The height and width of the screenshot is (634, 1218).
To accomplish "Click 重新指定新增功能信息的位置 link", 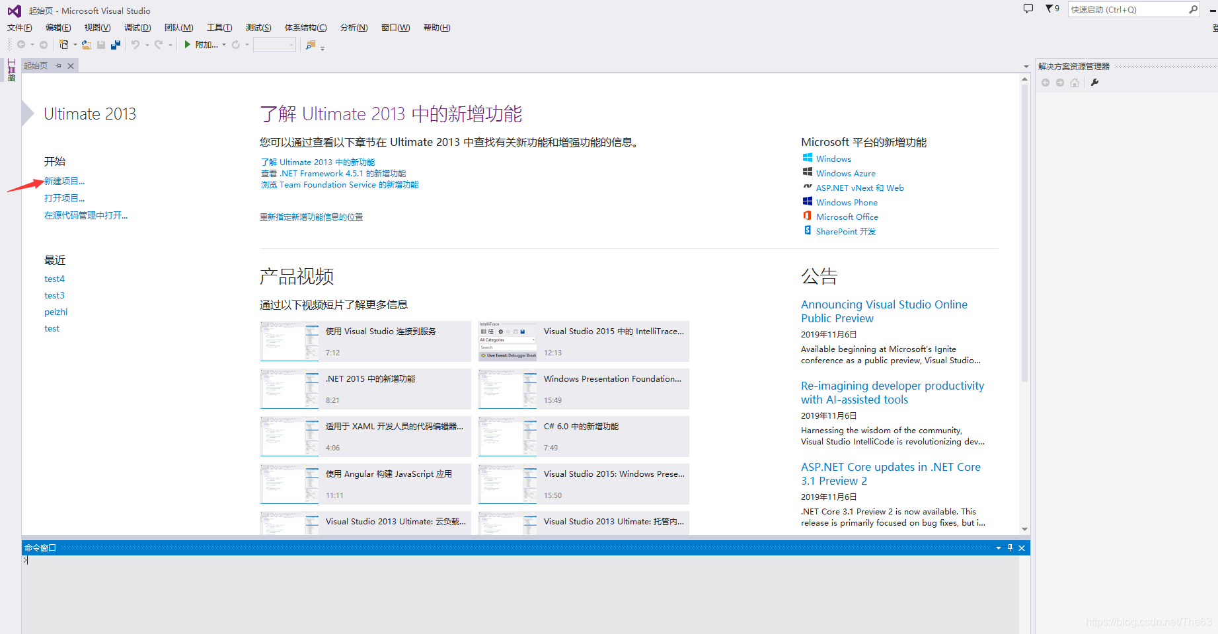I will (x=311, y=217).
